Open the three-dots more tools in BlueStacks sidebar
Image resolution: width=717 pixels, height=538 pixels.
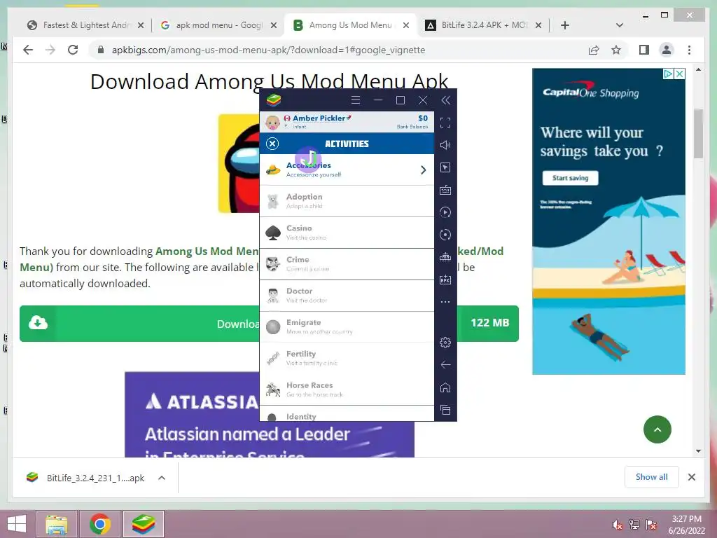(x=445, y=302)
